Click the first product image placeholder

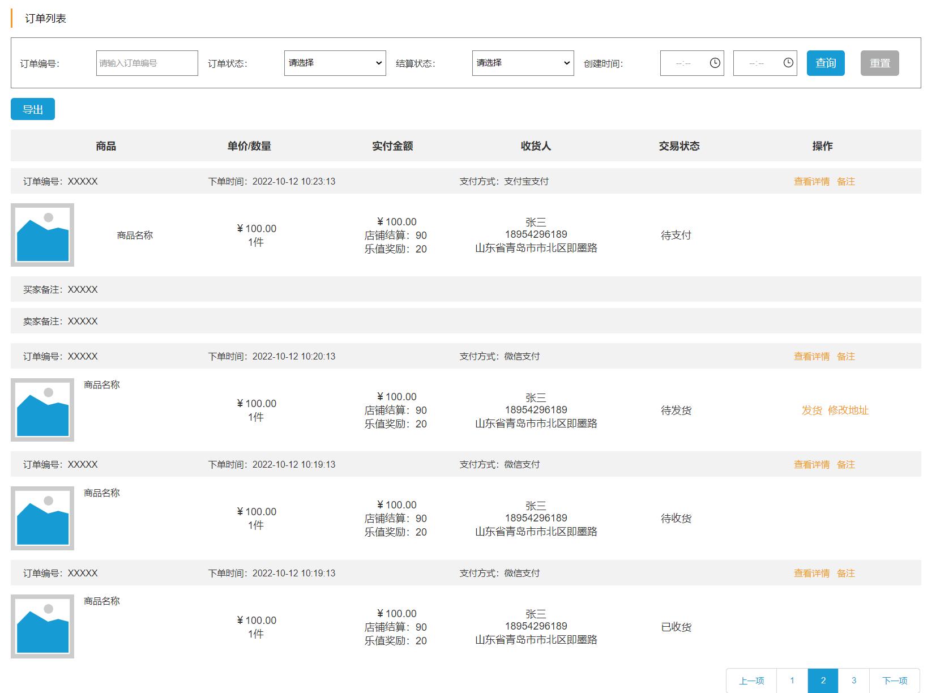tap(42, 234)
